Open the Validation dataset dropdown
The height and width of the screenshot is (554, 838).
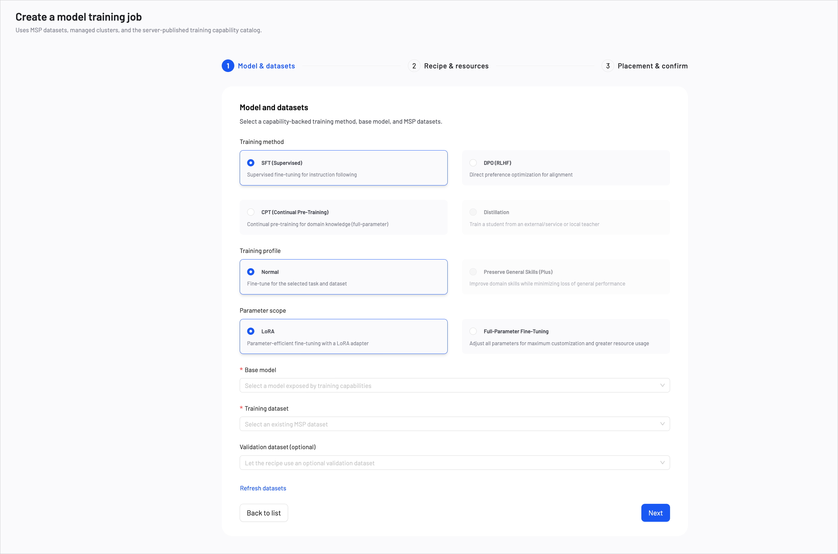455,463
